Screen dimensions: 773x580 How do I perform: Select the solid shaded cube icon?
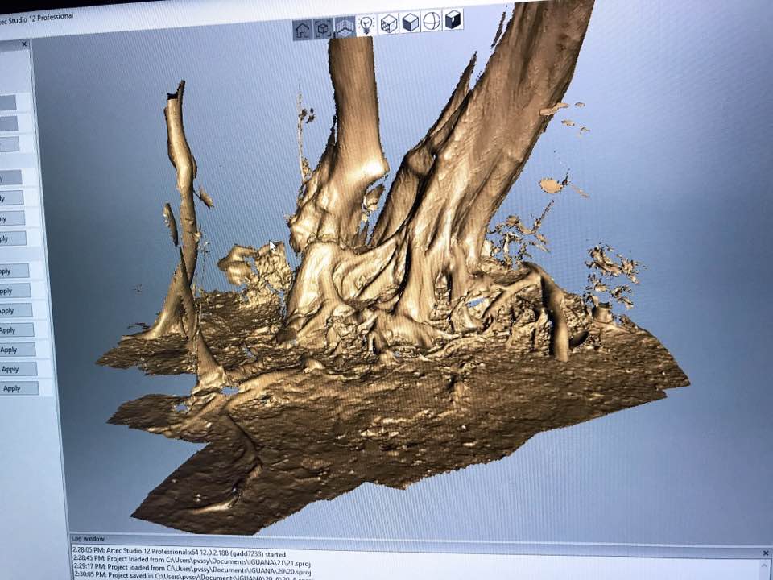(x=410, y=23)
